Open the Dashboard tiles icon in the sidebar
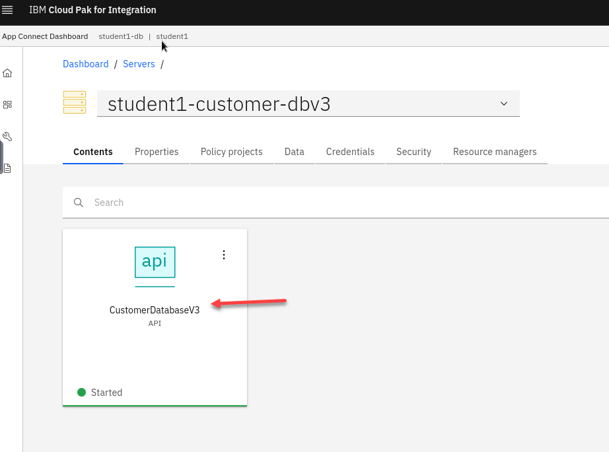This screenshot has width=609, height=452. tap(8, 104)
